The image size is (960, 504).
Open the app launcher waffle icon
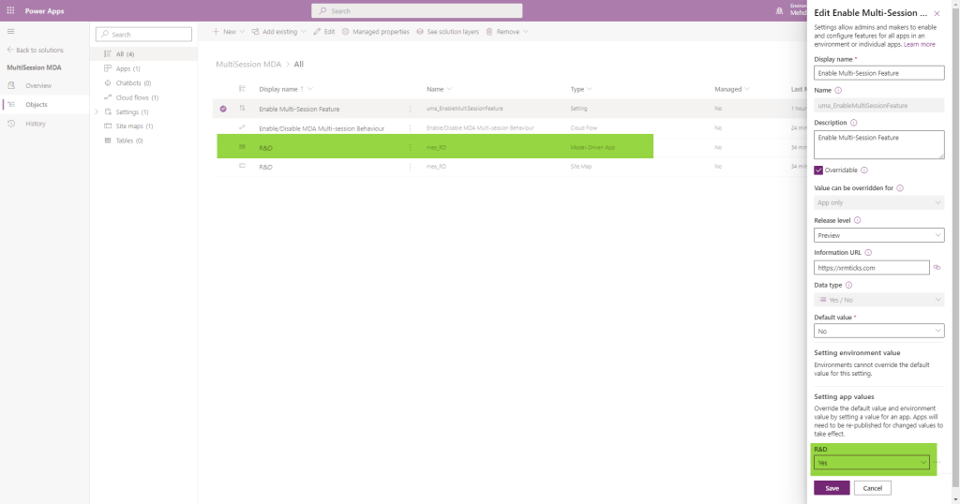[10, 10]
